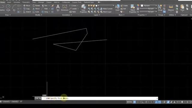192x108 pixels.
Task: Insert a Table
Action: click(x=73, y=12)
